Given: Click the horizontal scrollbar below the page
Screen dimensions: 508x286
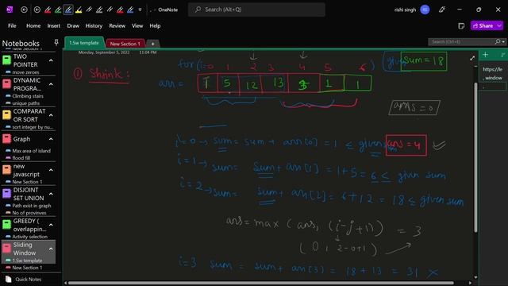Looking at the screenshot, I should point(261,283).
